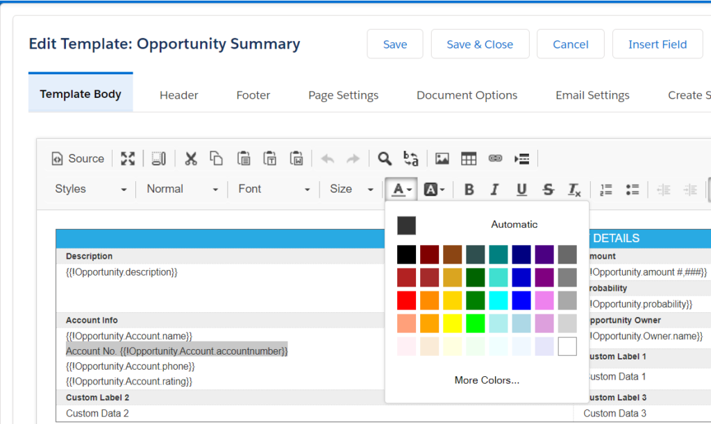Paste content from Word
The height and width of the screenshot is (424, 711).
pos(296,158)
